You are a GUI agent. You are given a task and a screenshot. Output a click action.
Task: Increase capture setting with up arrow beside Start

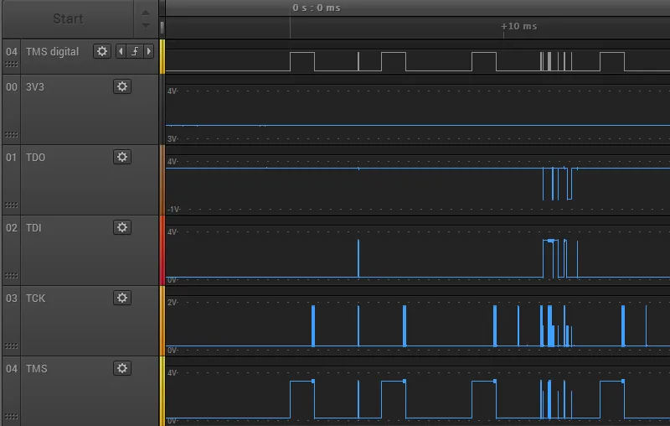click(146, 13)
